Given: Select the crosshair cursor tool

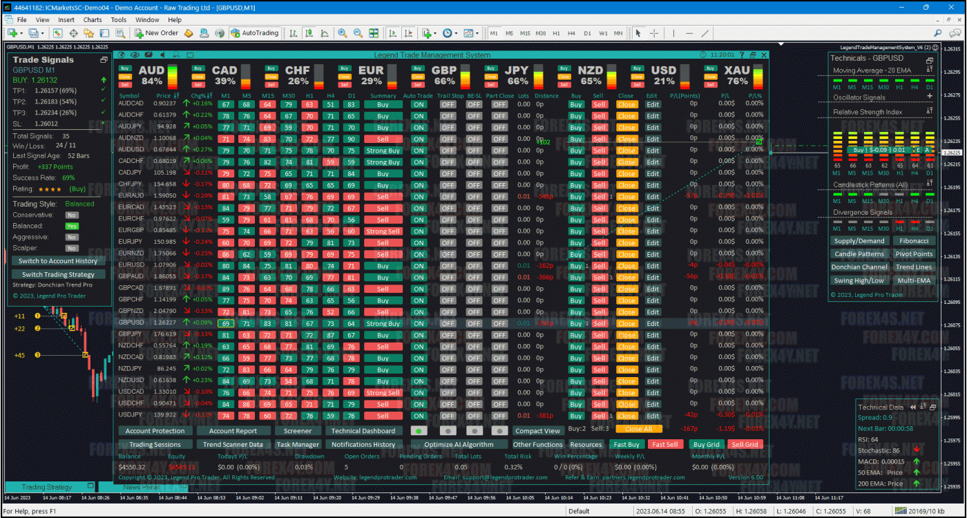Looking at the screenshot, I should (x=654, y=32).
